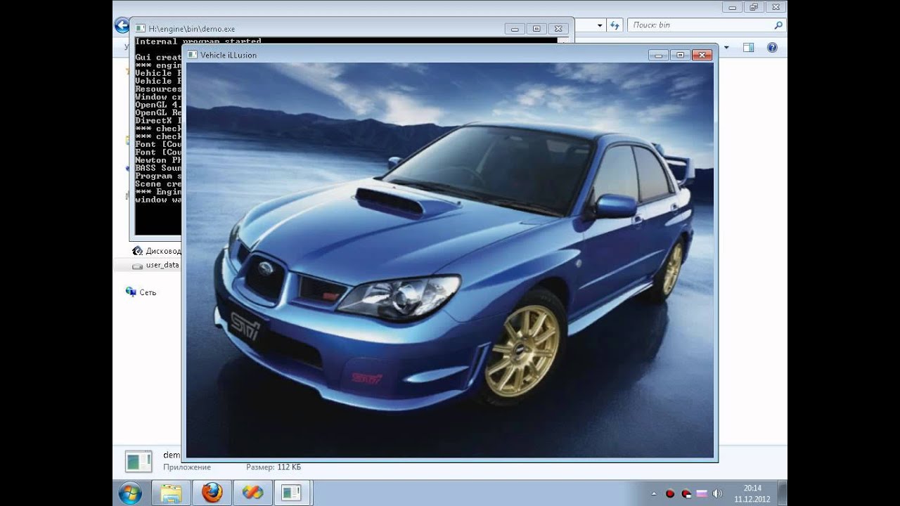
Task: Restore down the Explorer window
Action: 754,7
